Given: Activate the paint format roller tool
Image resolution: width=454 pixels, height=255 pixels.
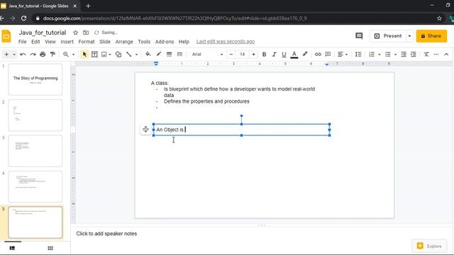Looking at the screenshot, I should click(52, 55).
